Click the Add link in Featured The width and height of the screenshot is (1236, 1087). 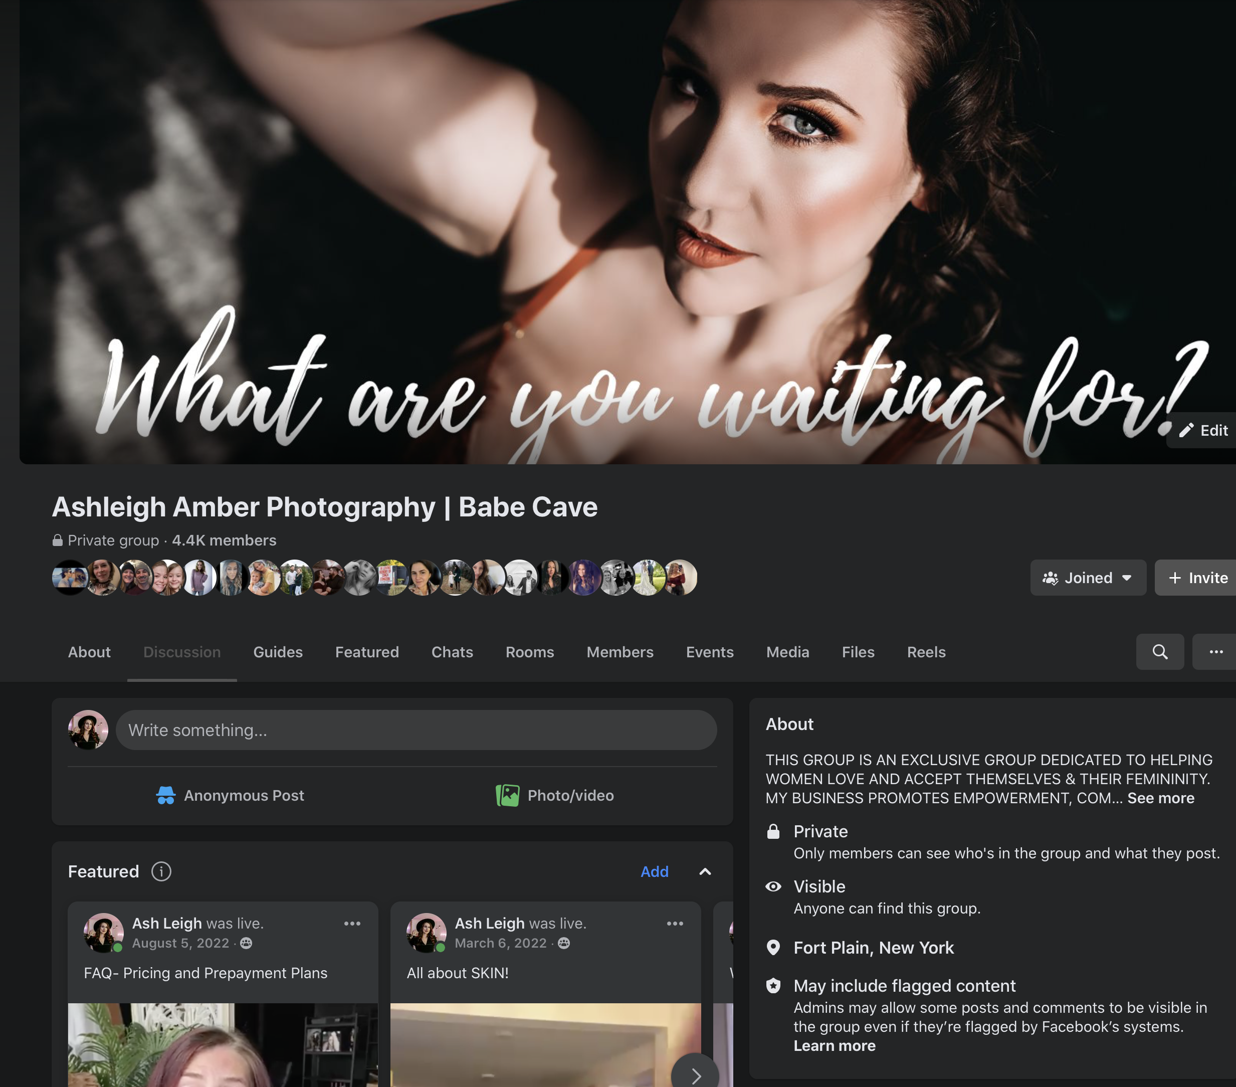[654, 871]
